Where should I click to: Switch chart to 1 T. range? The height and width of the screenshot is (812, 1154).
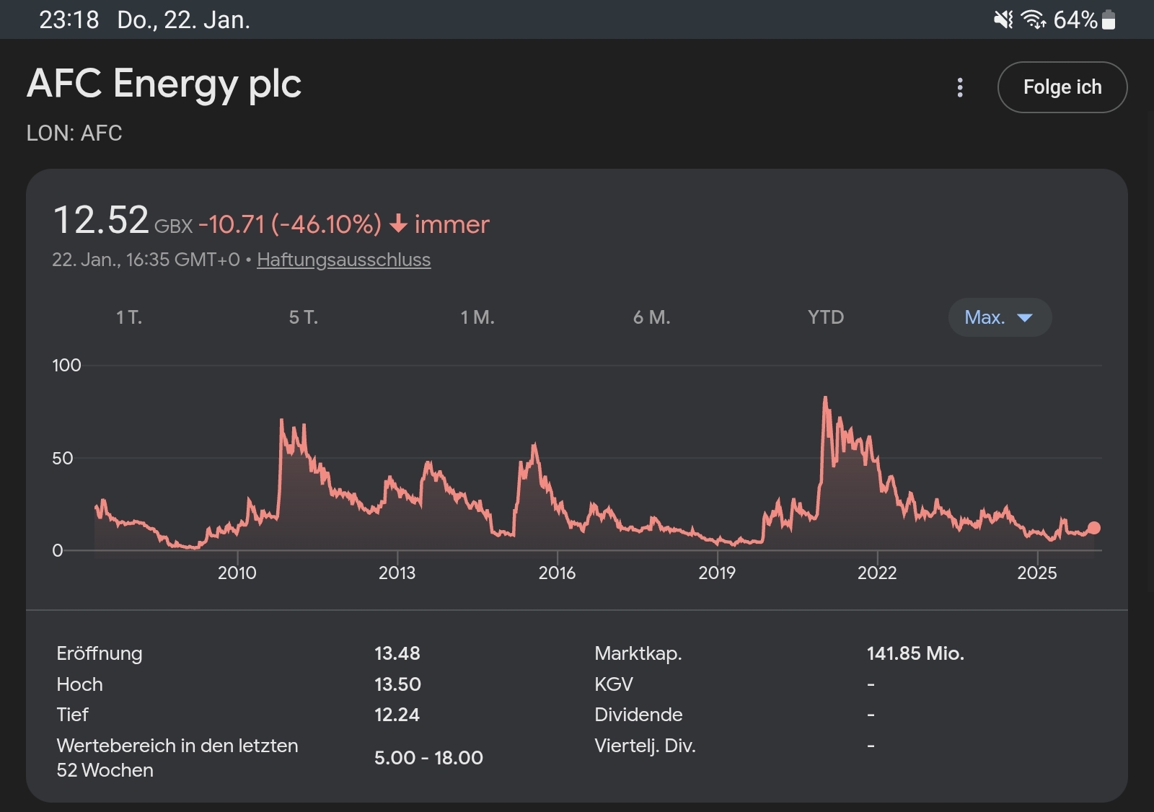[x=129, y=317]
